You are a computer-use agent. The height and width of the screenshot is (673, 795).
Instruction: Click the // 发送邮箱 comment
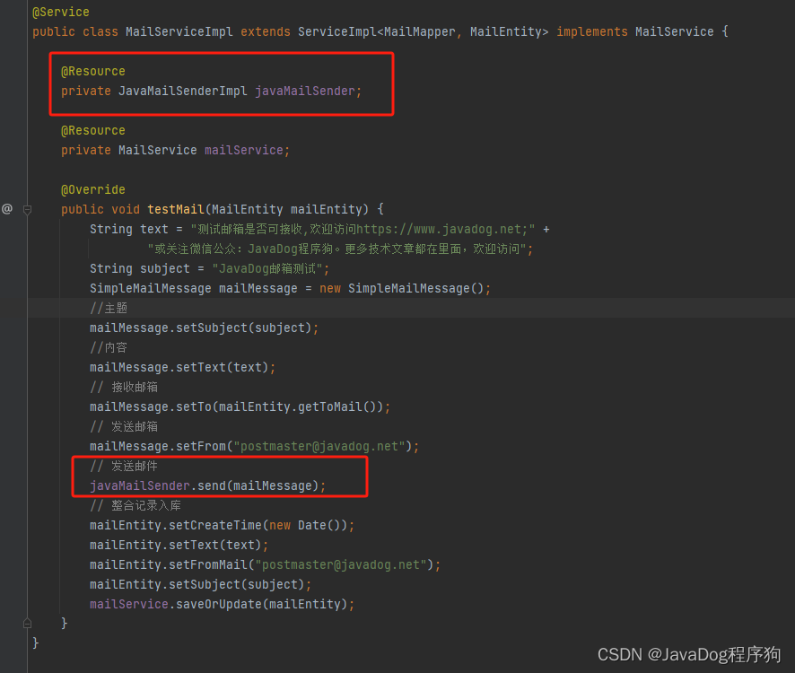coord(124,427)
